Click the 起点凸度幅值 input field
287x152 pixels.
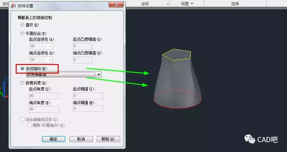coord(83,46)
